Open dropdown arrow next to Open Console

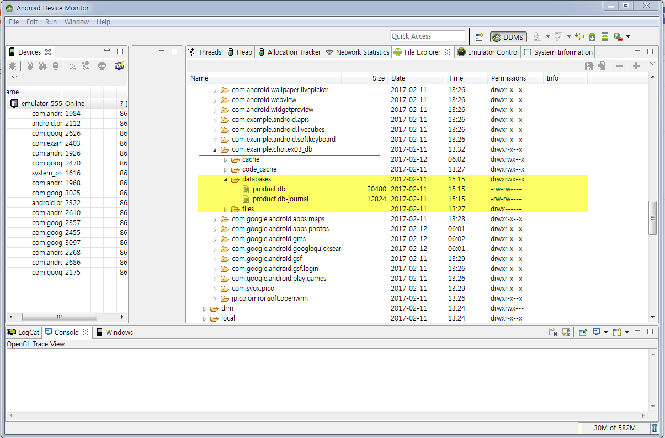[x=627, y=332]
